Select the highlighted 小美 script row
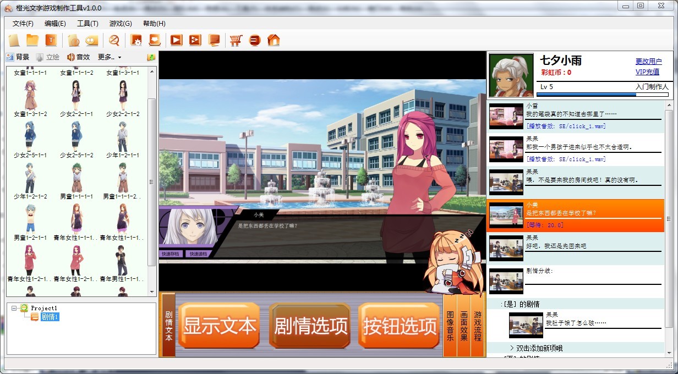This screenshot has height=374, width=678. click(x=576, y=216)
